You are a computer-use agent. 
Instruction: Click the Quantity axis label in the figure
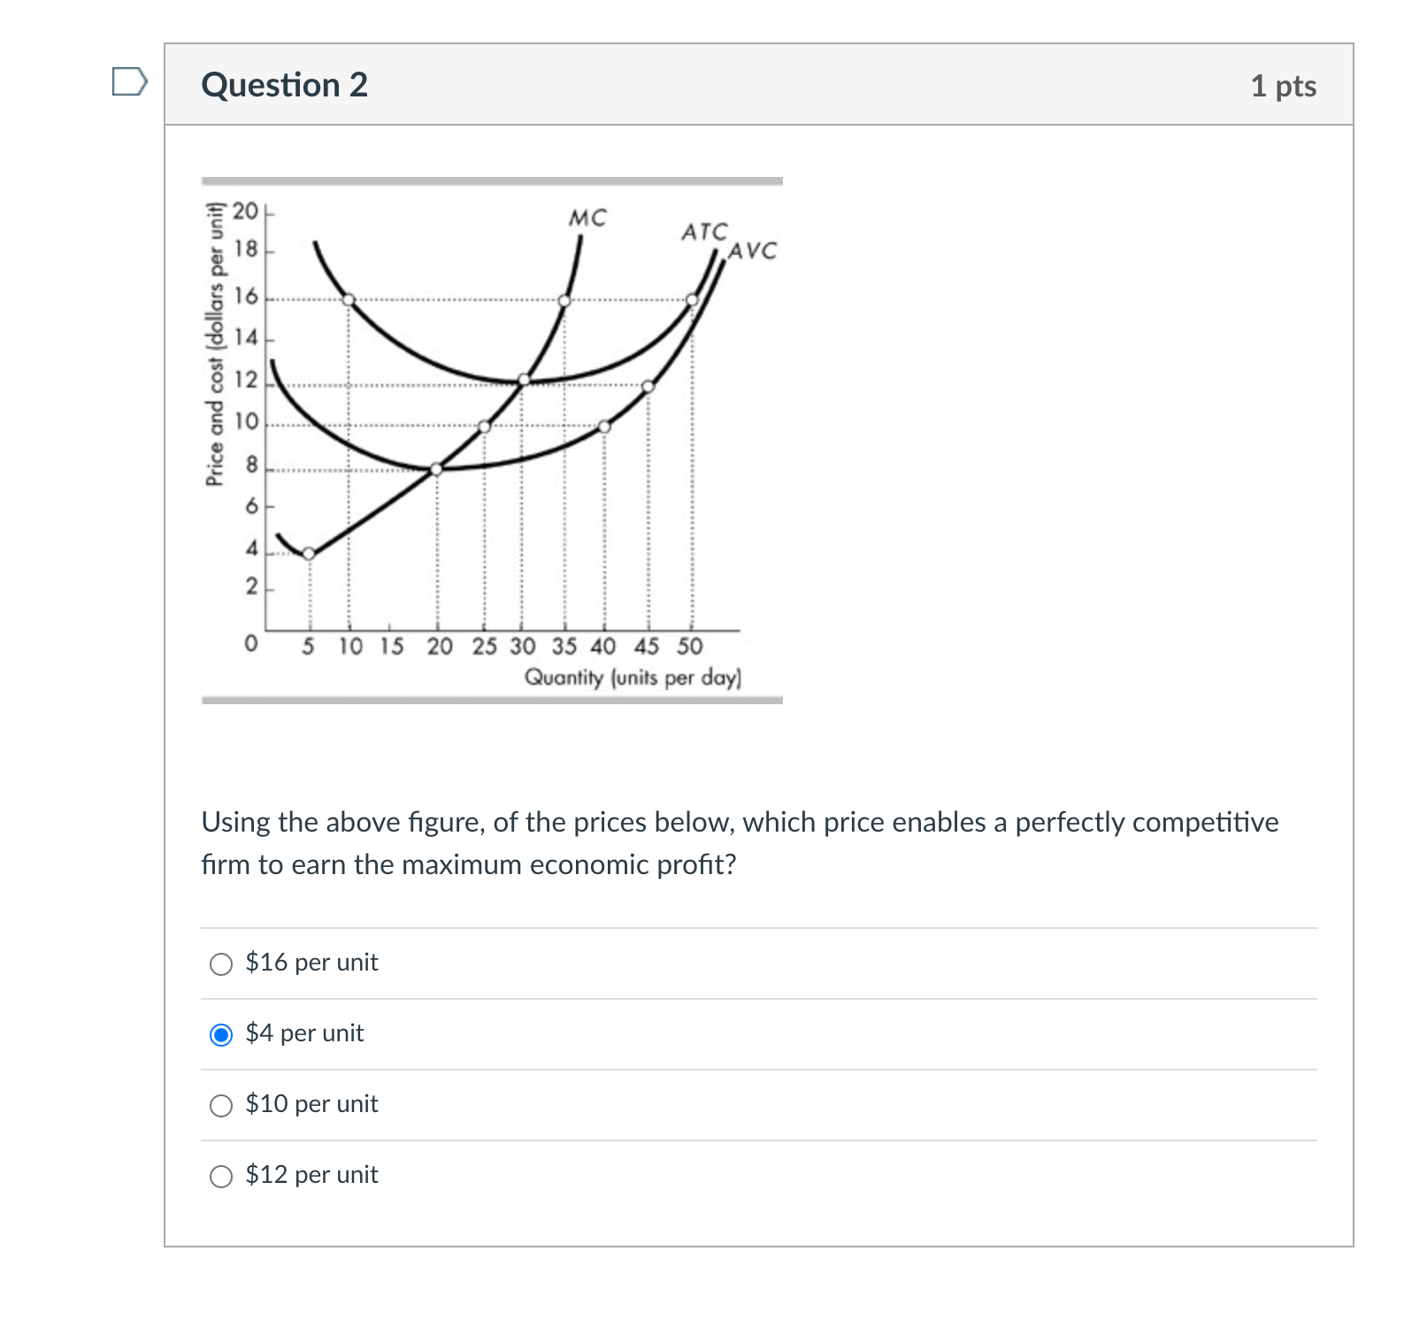(633, 677)
